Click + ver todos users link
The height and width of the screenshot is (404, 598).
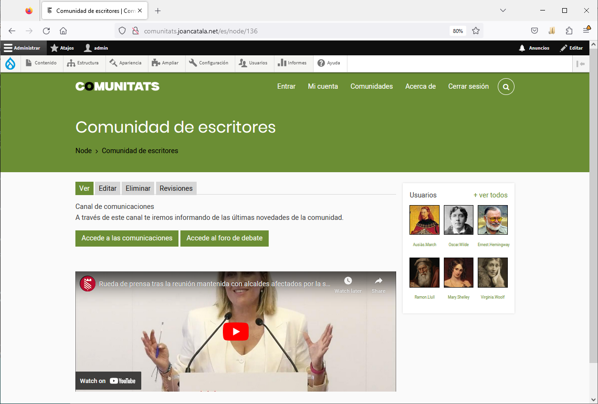[491, 195]
